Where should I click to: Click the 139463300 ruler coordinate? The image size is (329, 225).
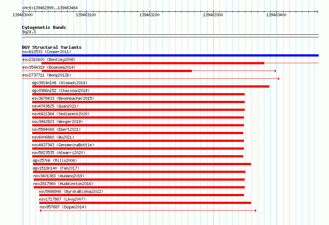click(213, 15)
